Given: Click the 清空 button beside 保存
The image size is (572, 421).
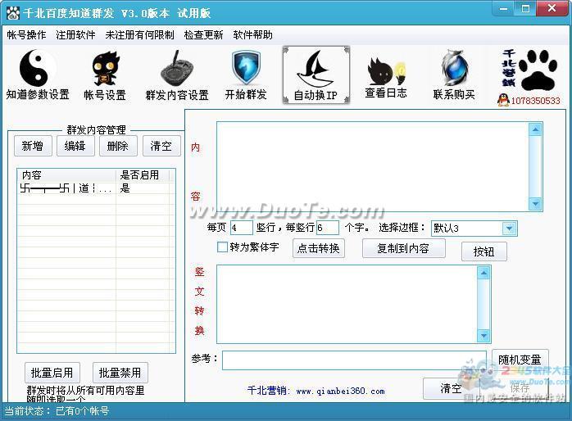Looking at the screenshot, I should (451, 388).
